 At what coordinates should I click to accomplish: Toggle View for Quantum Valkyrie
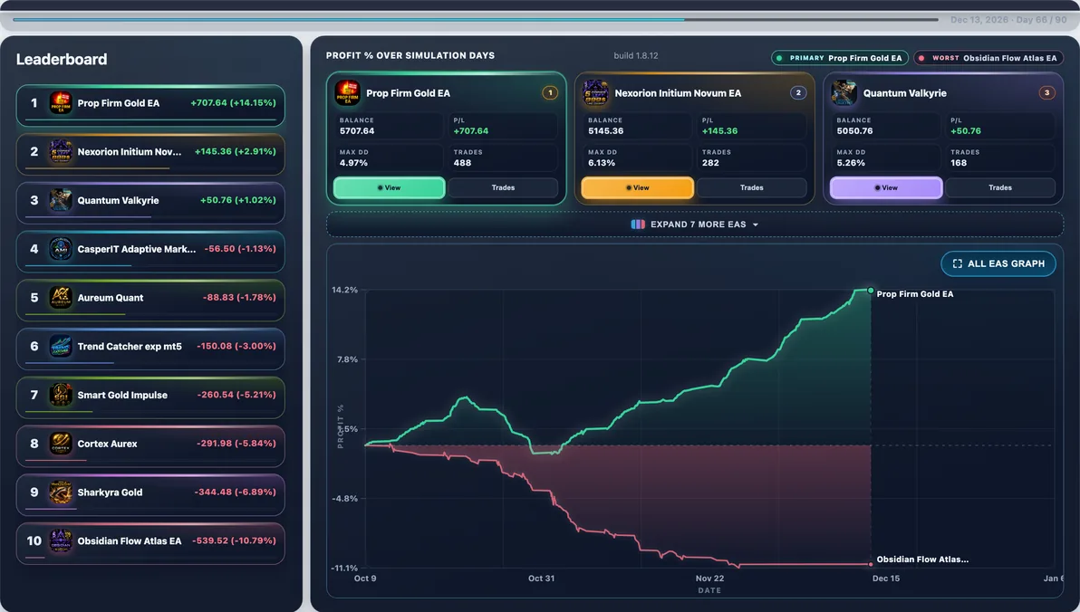[886, 187]
